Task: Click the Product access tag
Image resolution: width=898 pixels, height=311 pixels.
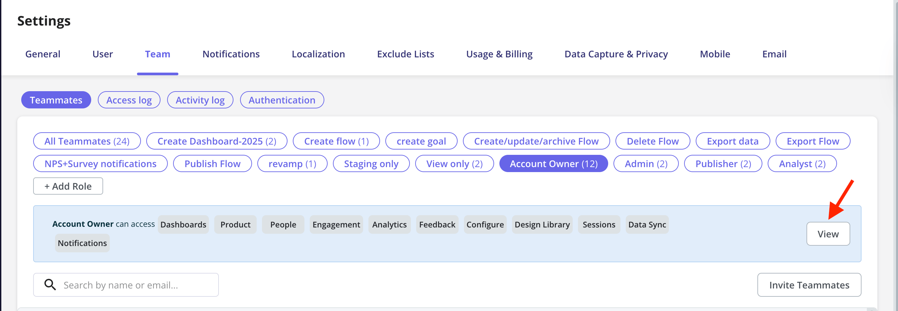Action: tap(235, 224)
